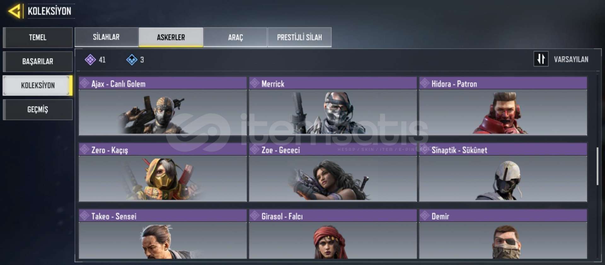Open the GEÇMİŞ section
605x265 pixels.
pos(38,109)
